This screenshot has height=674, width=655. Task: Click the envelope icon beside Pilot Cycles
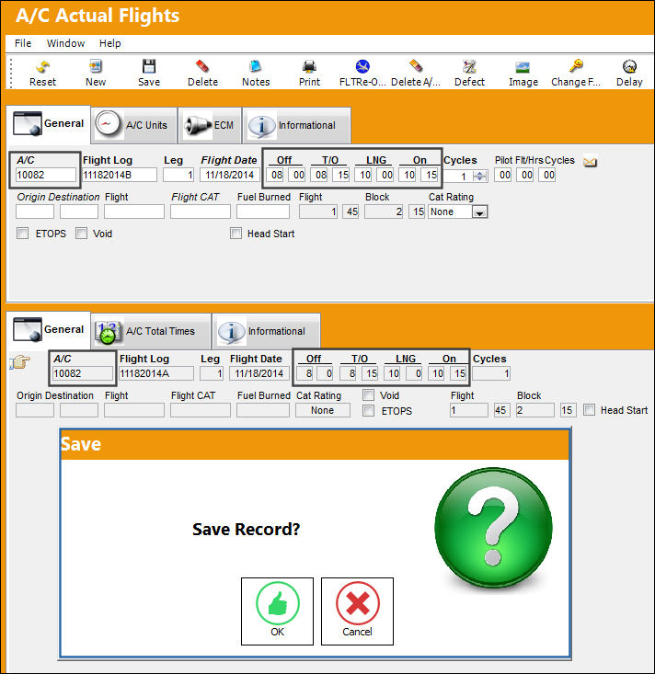pos(590,162)
